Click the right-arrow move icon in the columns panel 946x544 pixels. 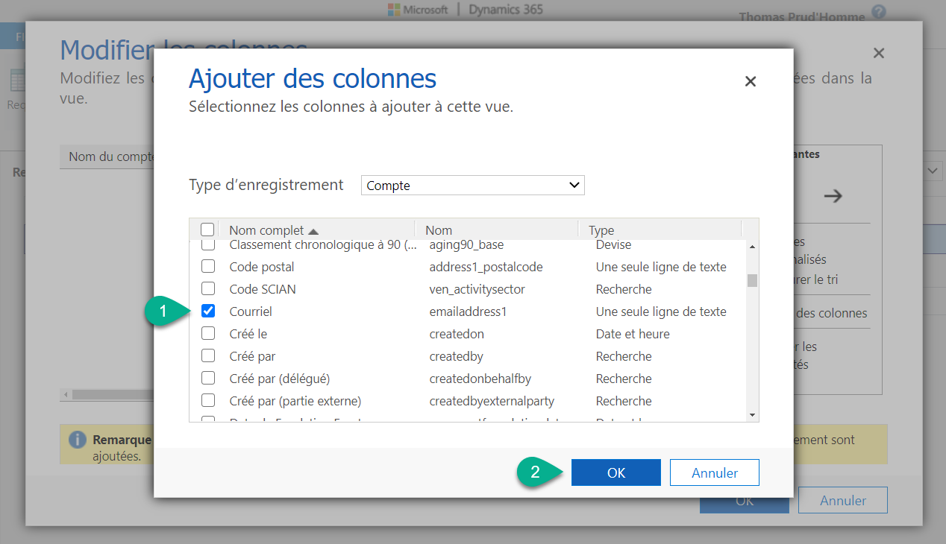(833, 195)
